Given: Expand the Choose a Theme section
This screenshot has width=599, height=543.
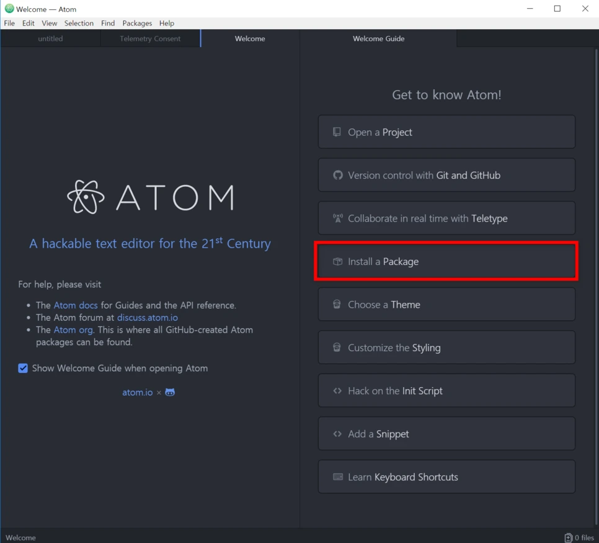Looking at the screenshot, I should pos(446,304).
